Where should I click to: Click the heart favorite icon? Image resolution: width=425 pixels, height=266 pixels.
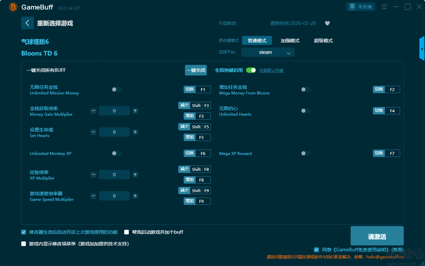coord(327,23)
